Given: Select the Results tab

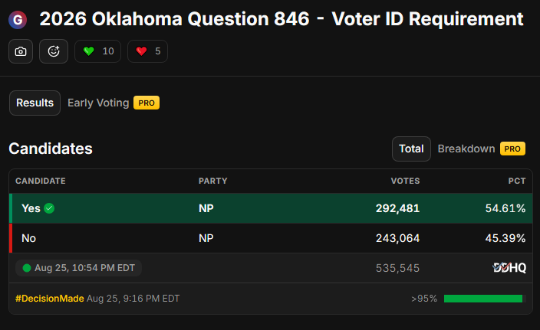Looking at the screenshot, I should pos(35,103).
